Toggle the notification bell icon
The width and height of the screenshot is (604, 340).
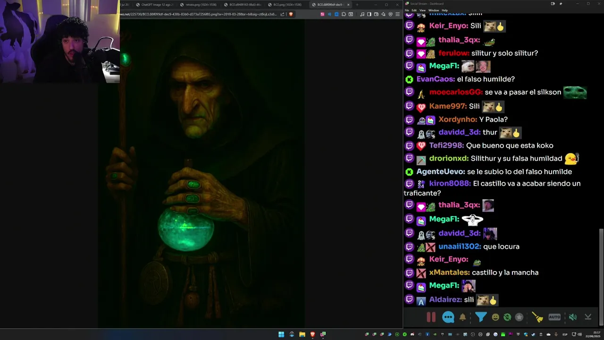tap(462, 317)
